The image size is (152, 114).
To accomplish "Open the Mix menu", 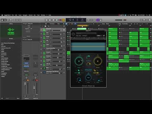I will tap(35, 15).
